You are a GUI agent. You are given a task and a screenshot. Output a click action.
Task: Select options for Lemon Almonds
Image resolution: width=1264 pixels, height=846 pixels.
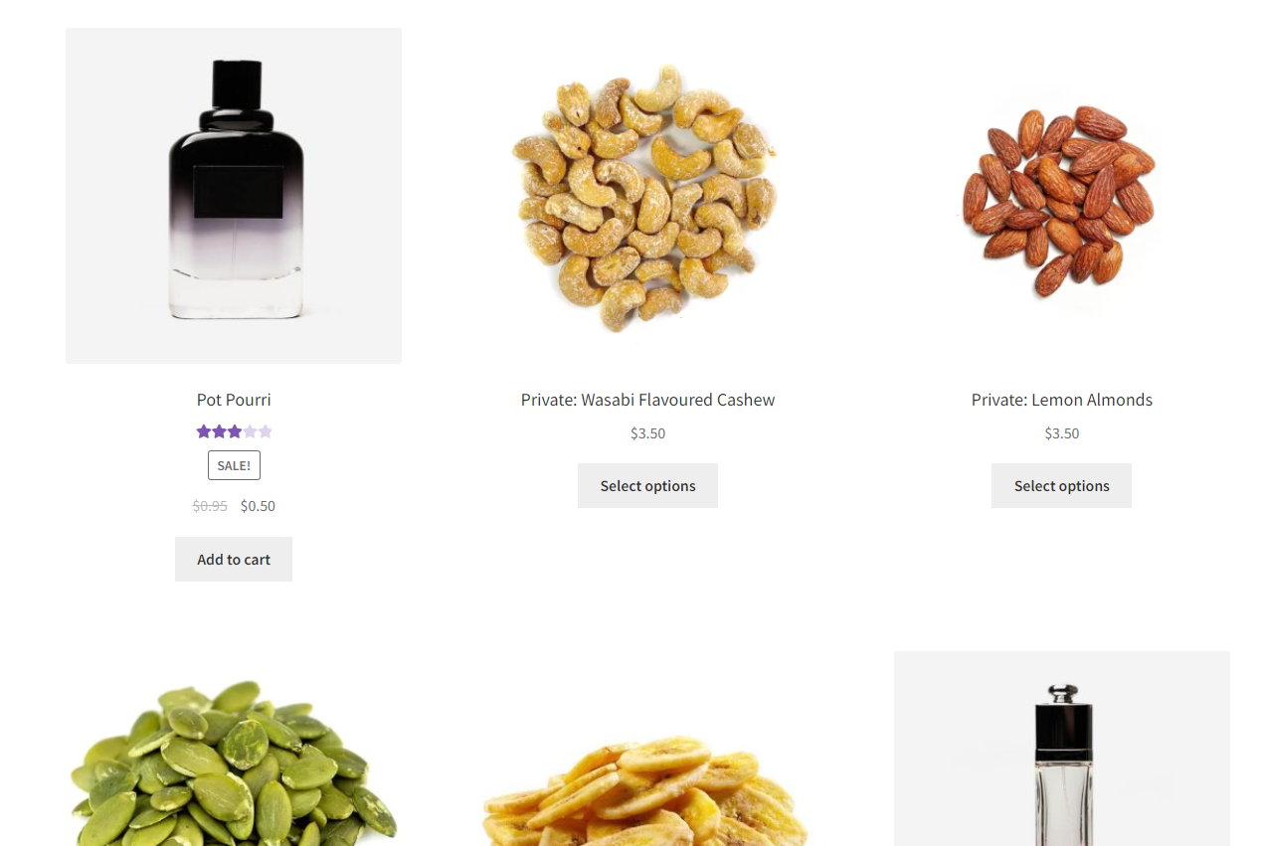[1061, 486]
